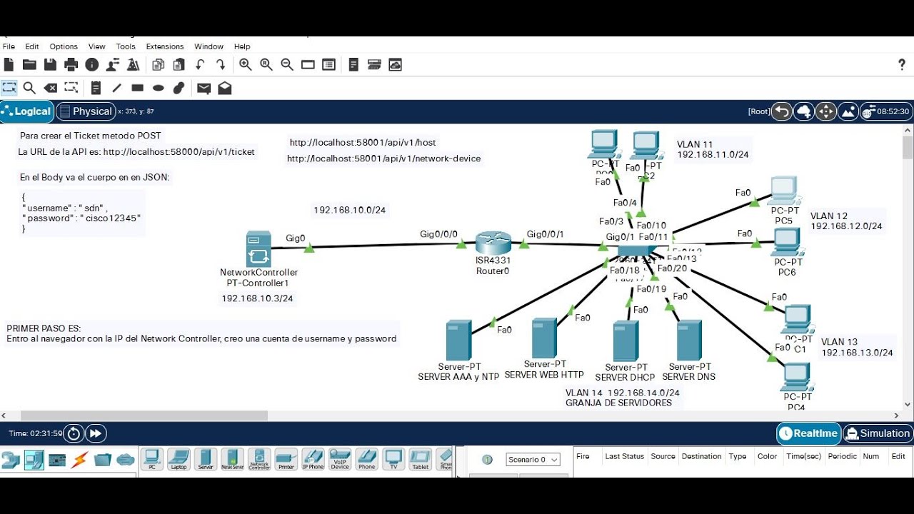Open the Help menu
This screenshot has width=914, height=514.
[x=242, y=46]
